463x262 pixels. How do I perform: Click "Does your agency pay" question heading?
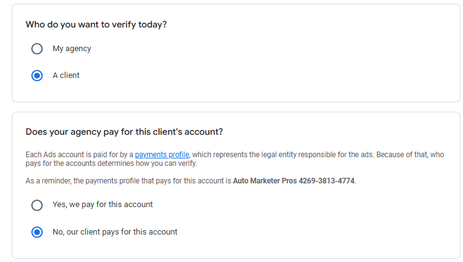(124, 132)
